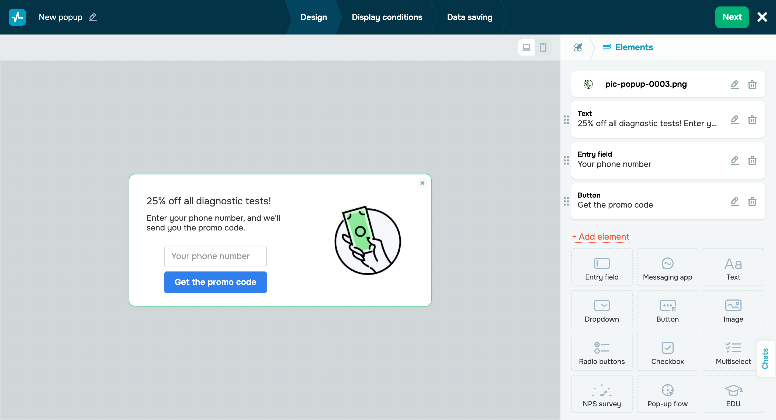Delete the 'Get the promo code' button element
The width and height of the screenshot is (776, 420).
[752, 201]
